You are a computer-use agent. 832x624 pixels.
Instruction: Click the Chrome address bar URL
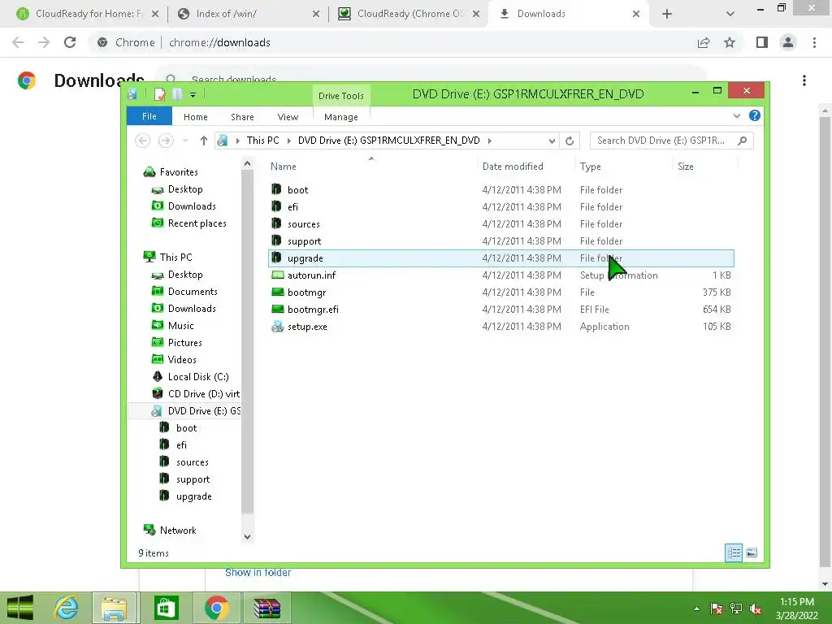(219, 42)
